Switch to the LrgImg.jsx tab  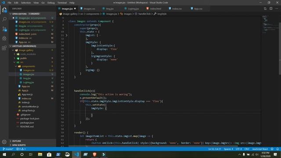(133, 9)
